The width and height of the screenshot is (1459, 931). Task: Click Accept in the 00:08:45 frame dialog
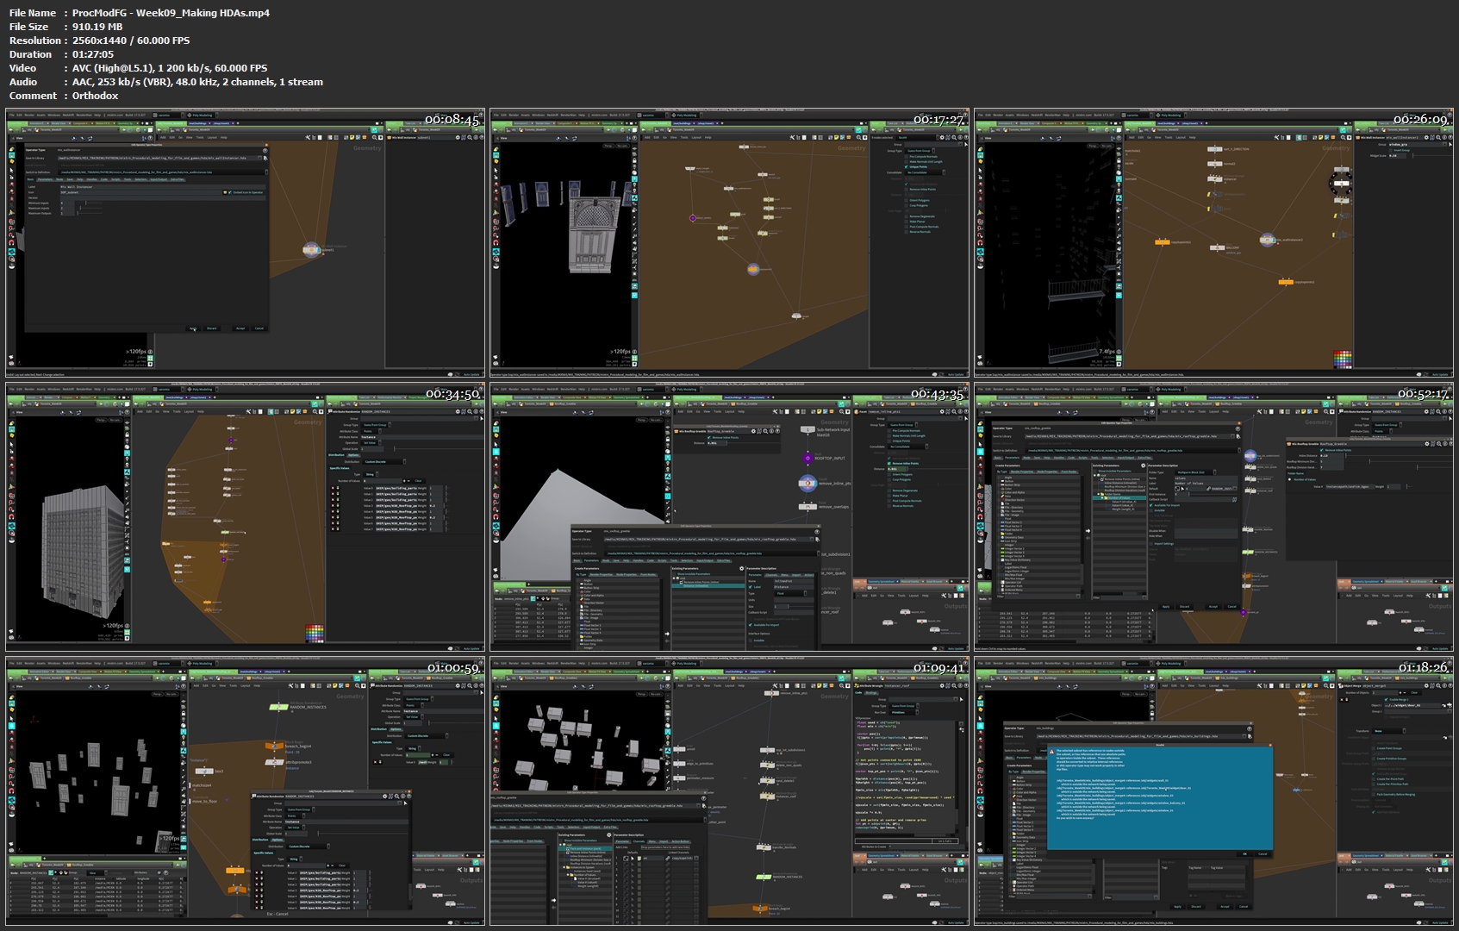pyautogui.click(x=240, y=328)
